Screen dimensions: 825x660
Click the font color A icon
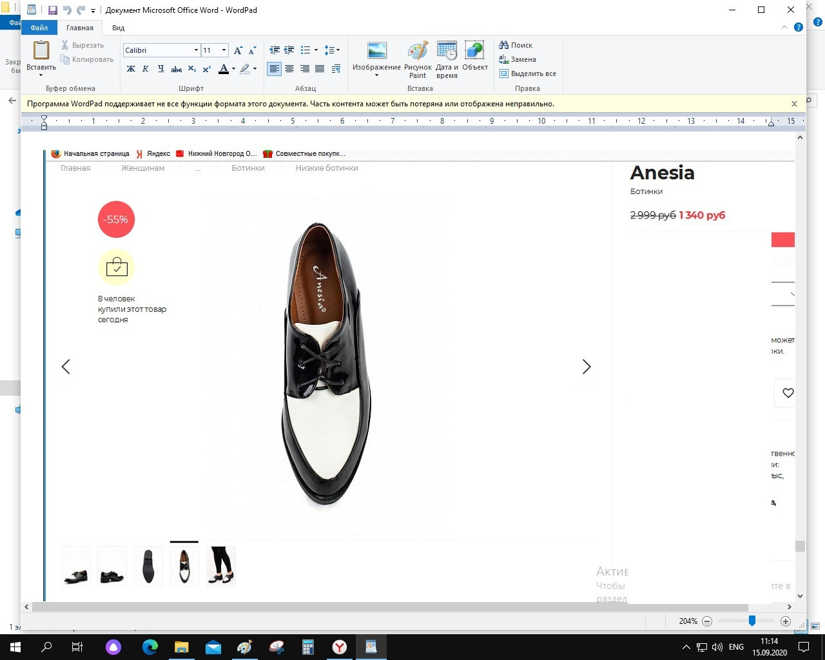[x=224, y=69]
